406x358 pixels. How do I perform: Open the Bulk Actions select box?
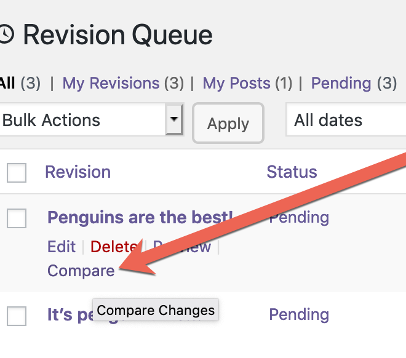point(91,119)
